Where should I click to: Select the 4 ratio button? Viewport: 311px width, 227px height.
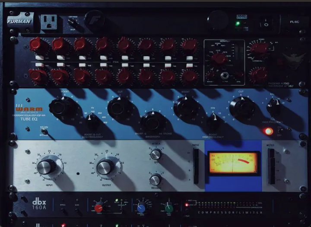tap(196, 179)
